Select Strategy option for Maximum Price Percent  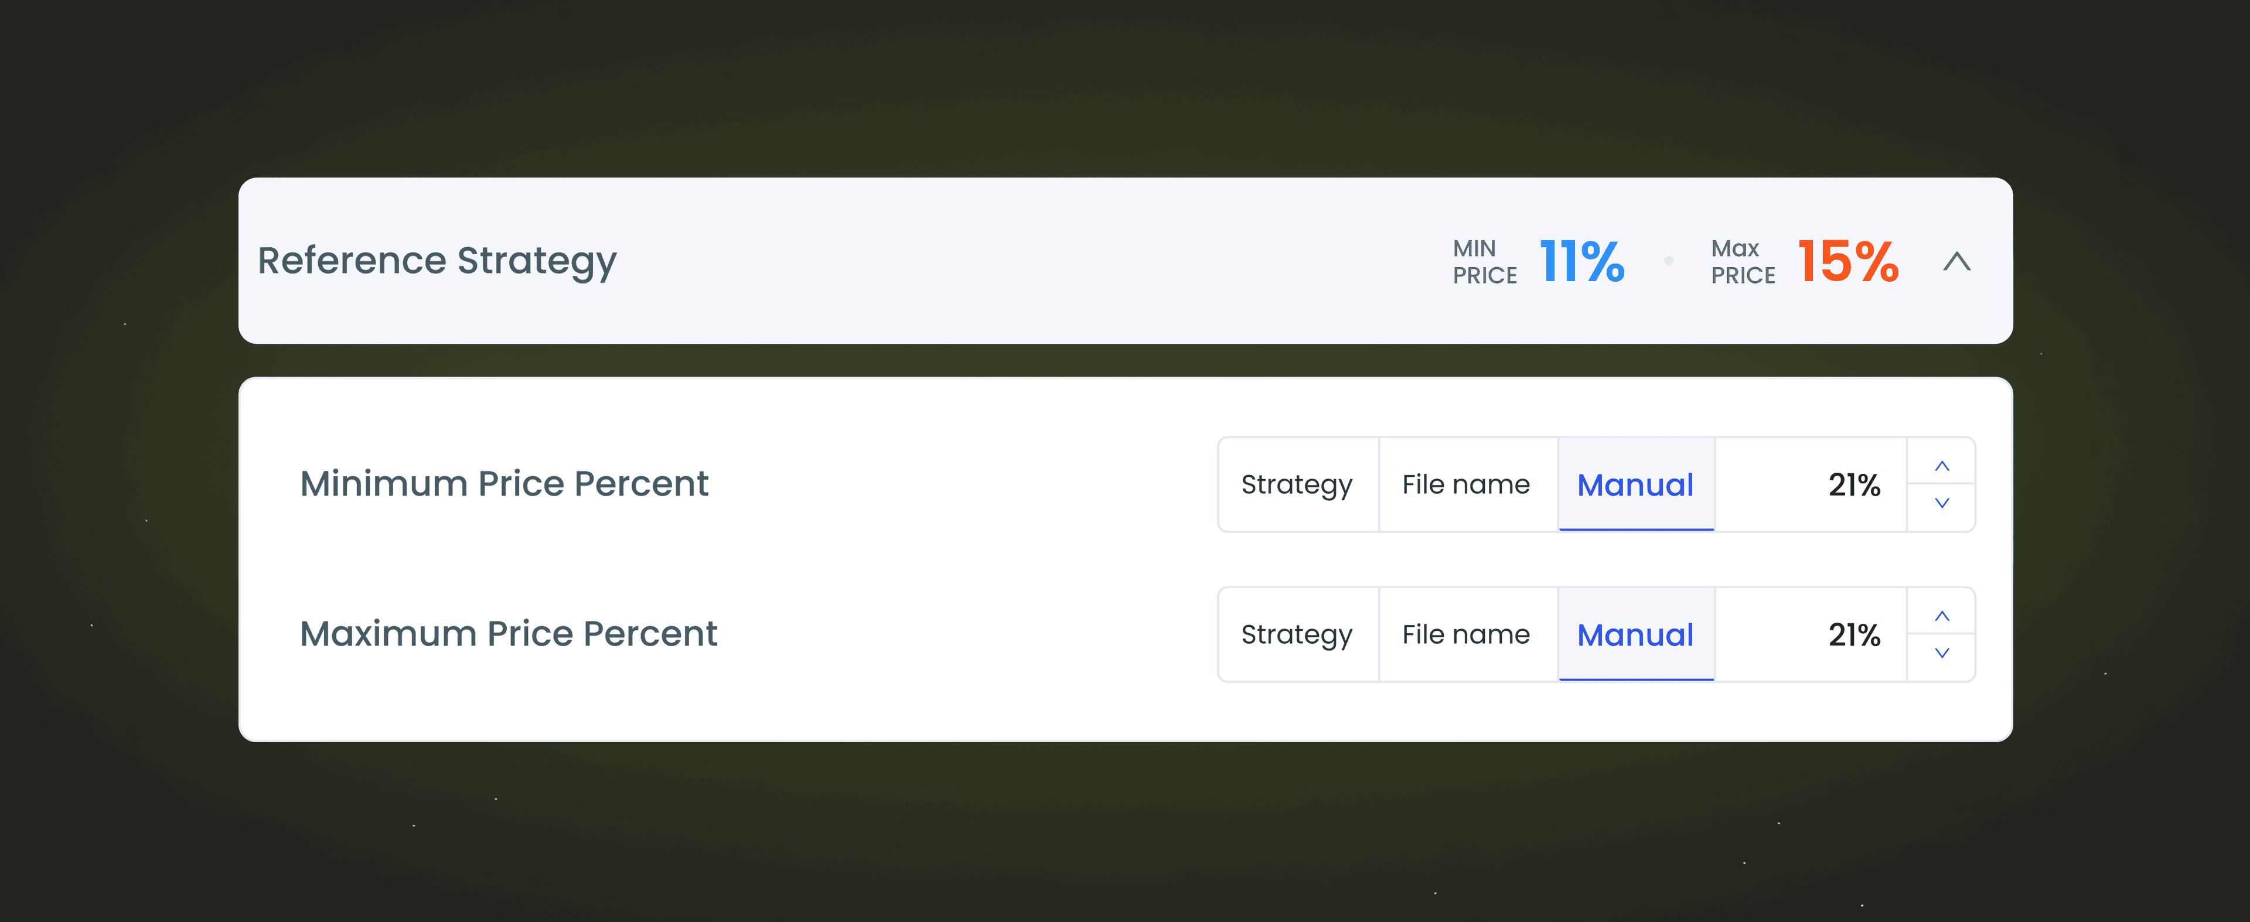(1297, 635)
